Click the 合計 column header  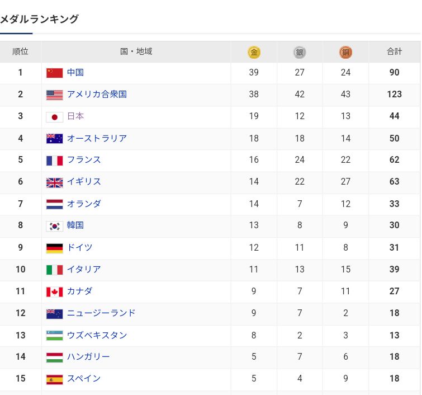394,51
